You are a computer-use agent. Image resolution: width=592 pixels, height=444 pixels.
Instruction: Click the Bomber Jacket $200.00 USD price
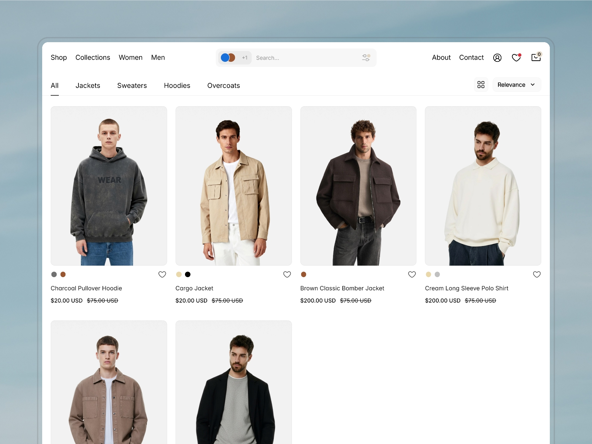(318, 300)
